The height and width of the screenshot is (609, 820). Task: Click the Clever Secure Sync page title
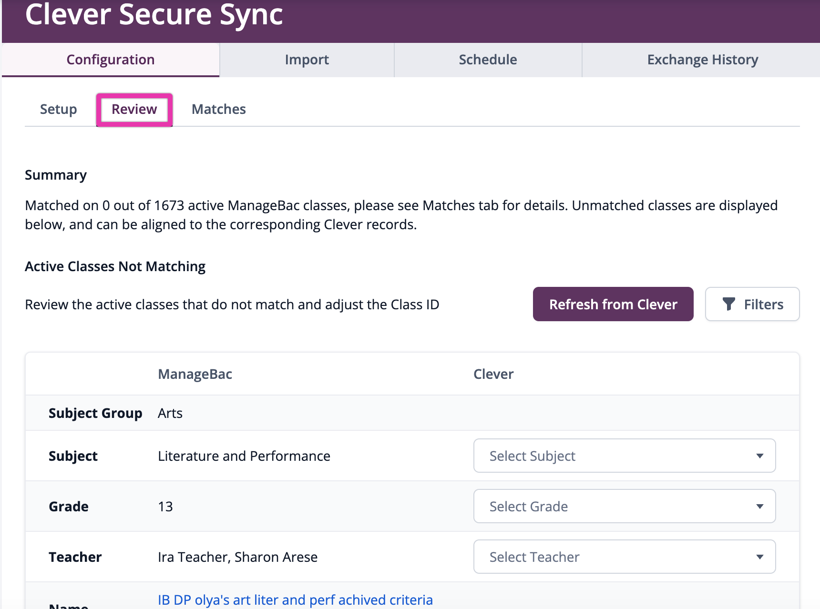click(x=154, y=14)
